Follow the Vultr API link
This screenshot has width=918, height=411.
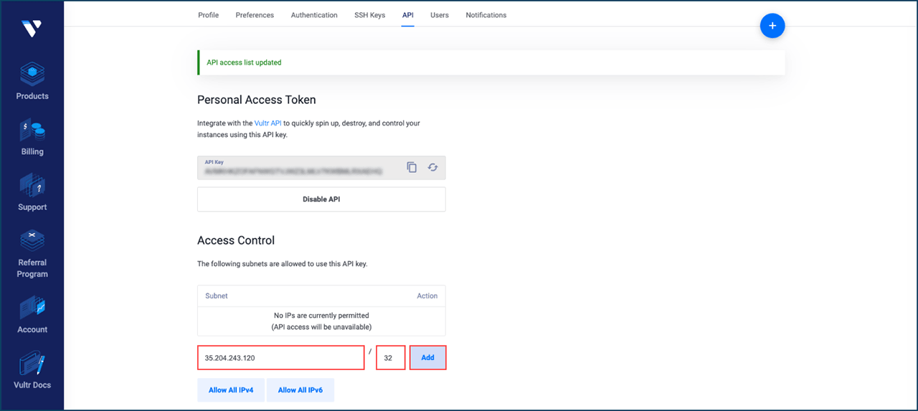268,123
